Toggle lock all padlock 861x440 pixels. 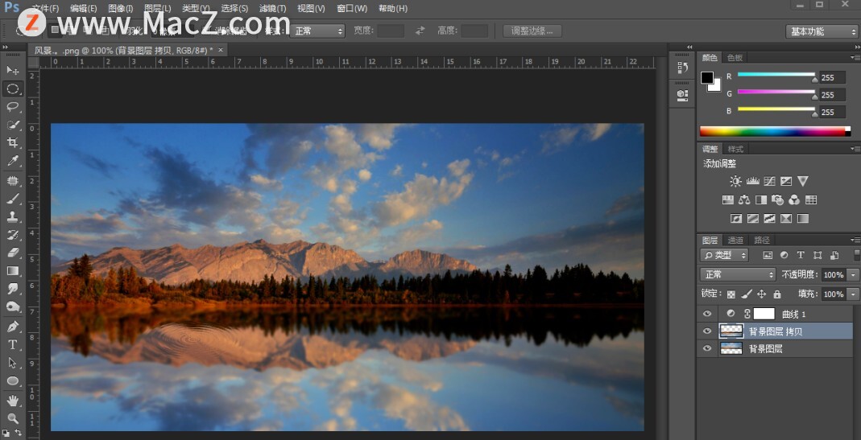[x=777, y=294]
